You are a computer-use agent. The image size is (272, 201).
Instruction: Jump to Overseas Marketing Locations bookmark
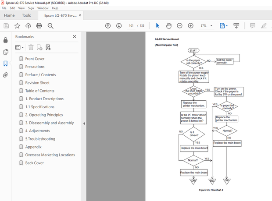[50, 155]
